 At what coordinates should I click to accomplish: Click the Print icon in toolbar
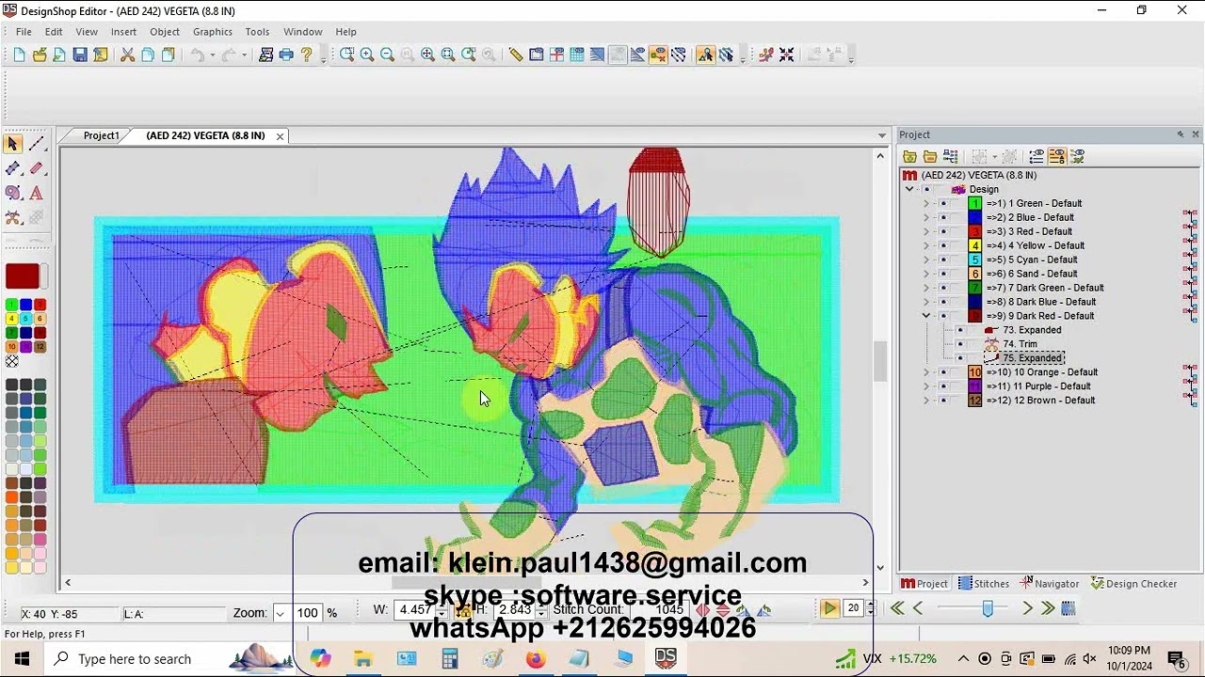[286, 55]
